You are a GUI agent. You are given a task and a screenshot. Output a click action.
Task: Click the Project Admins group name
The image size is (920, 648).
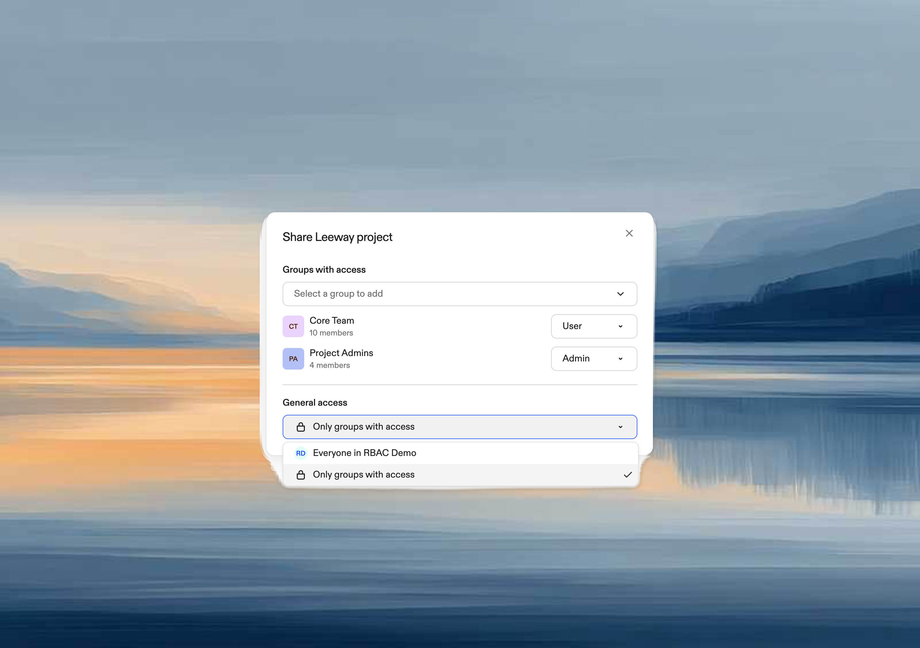pos(341,353)
